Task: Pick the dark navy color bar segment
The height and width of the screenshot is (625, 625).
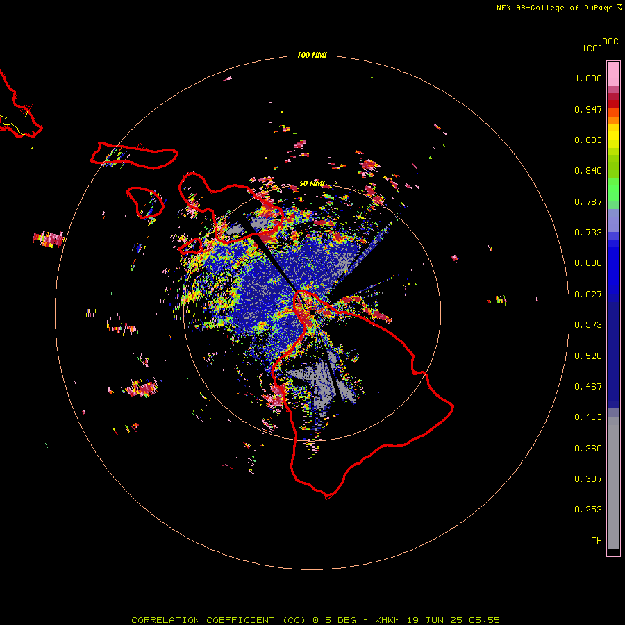Action: tap(613, 355)
